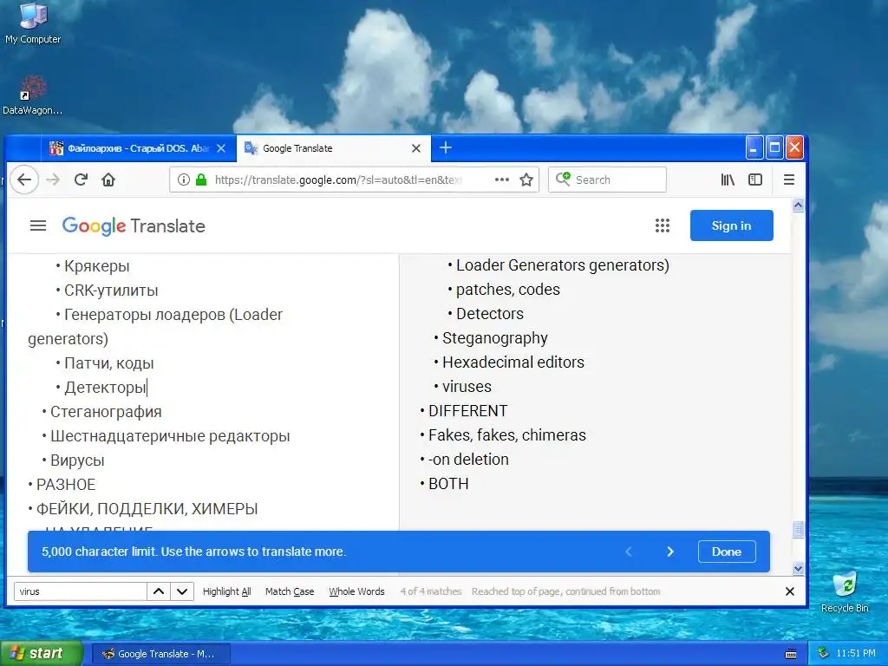The width and height of the screenshot is (888, 666).
Task: Open the Google apps grid
Action: (663, 225)
